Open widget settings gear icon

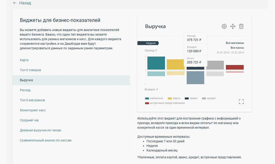point(224,27)
